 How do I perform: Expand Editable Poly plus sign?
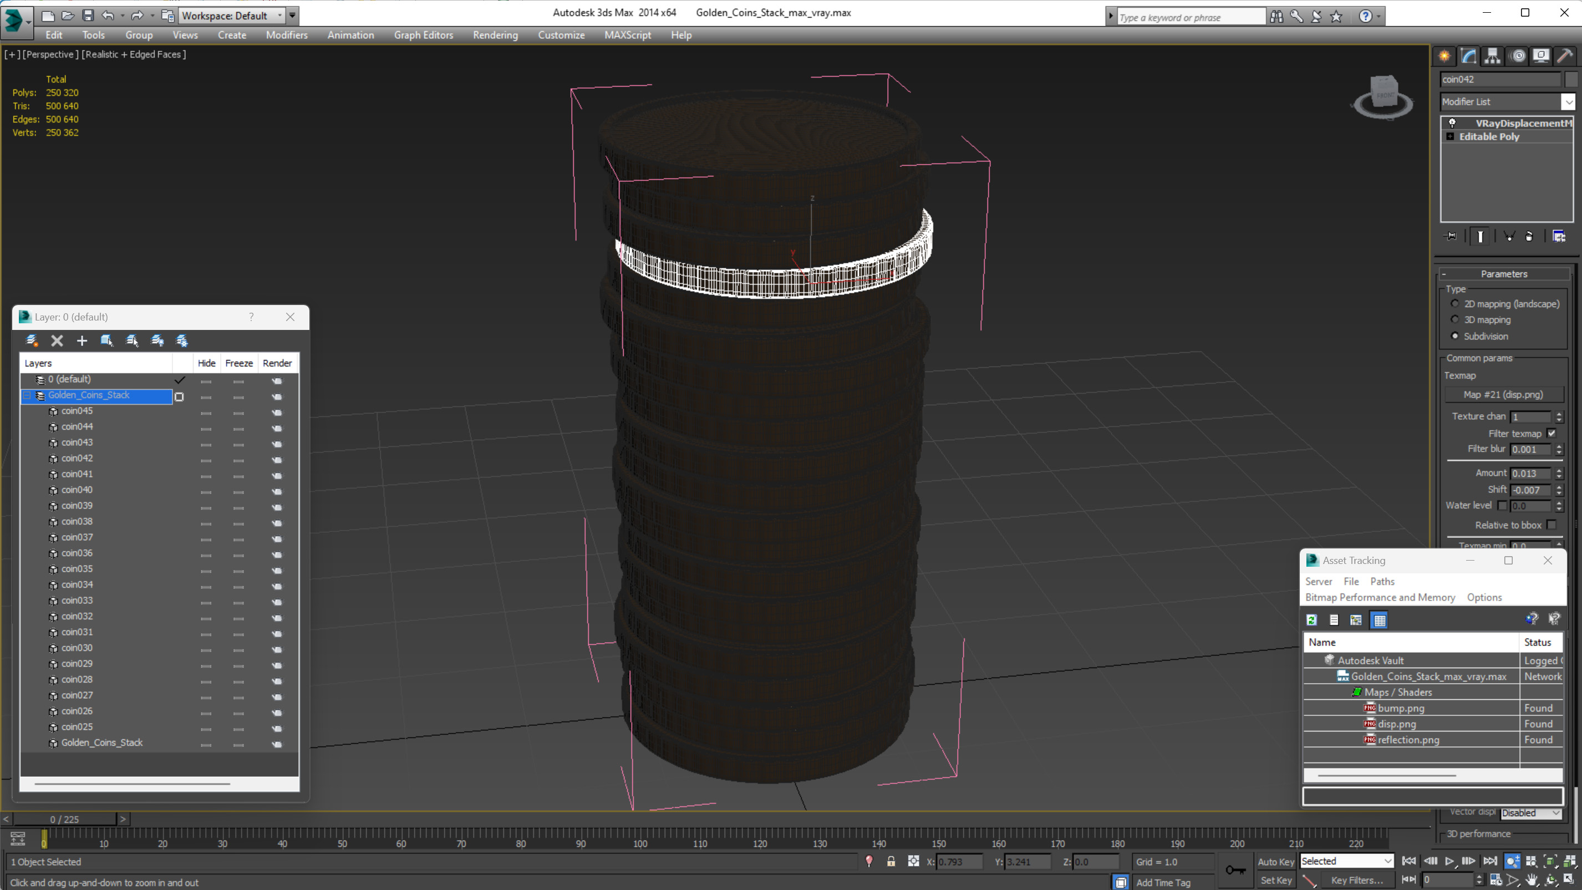[1451, 136]
